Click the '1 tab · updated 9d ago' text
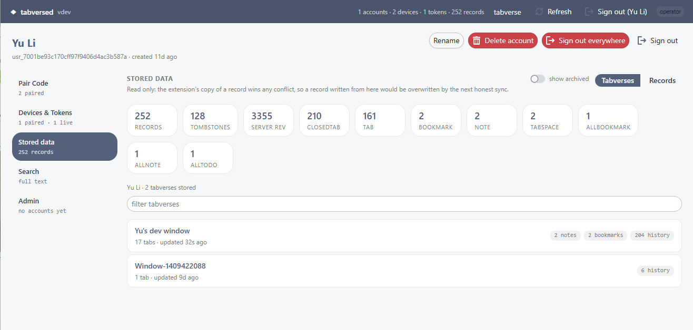Screen dimensions: 693x330 point(166,277)
